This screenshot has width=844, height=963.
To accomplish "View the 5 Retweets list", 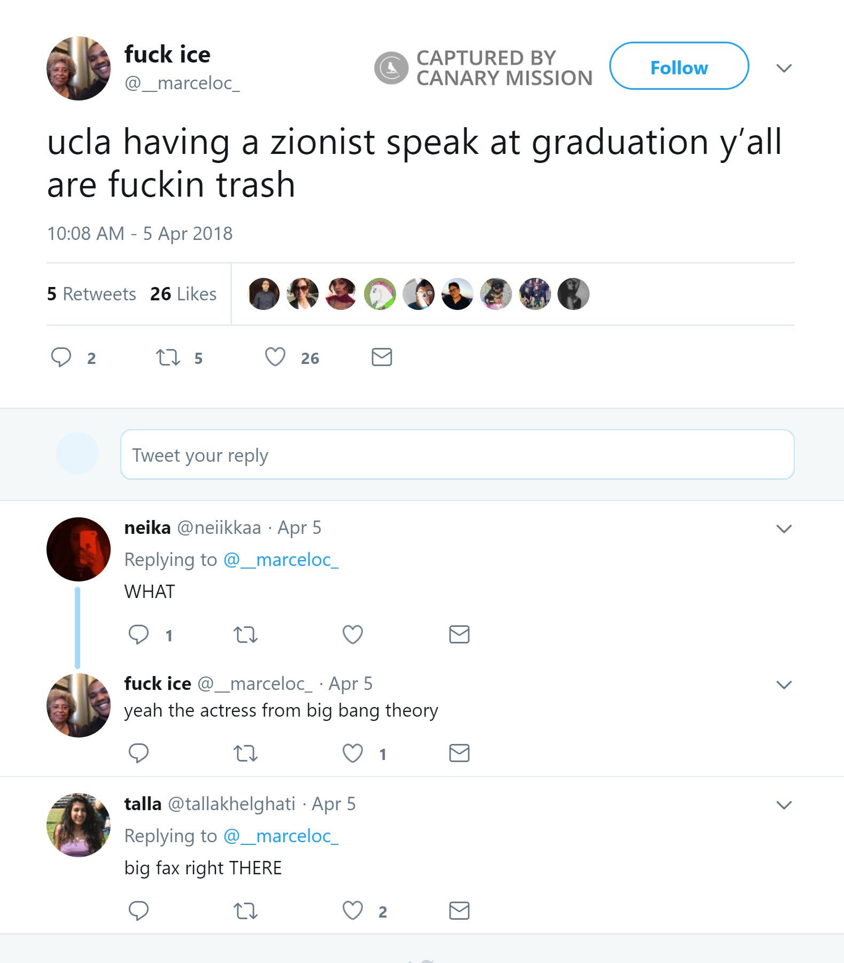I will (91, 294).
